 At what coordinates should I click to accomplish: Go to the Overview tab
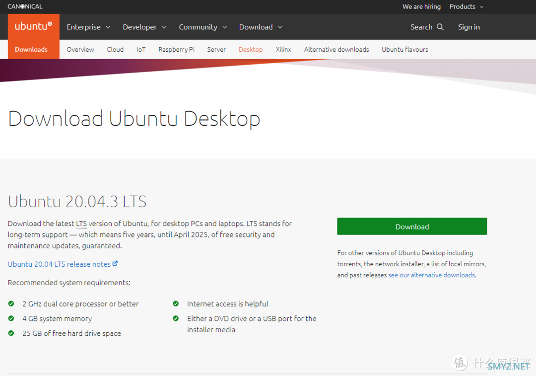point(80,49)
